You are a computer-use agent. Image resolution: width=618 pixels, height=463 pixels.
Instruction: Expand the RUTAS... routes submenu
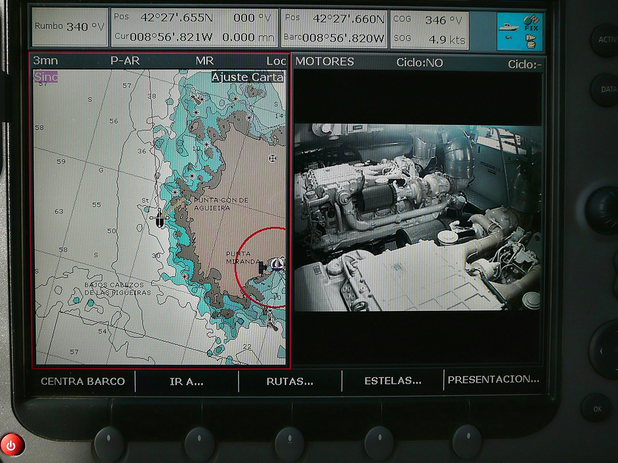[289, 381]
